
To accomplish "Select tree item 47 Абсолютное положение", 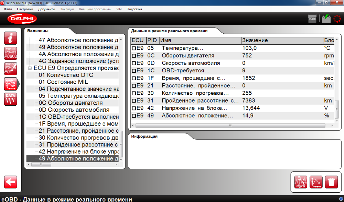I will point(78,40).
